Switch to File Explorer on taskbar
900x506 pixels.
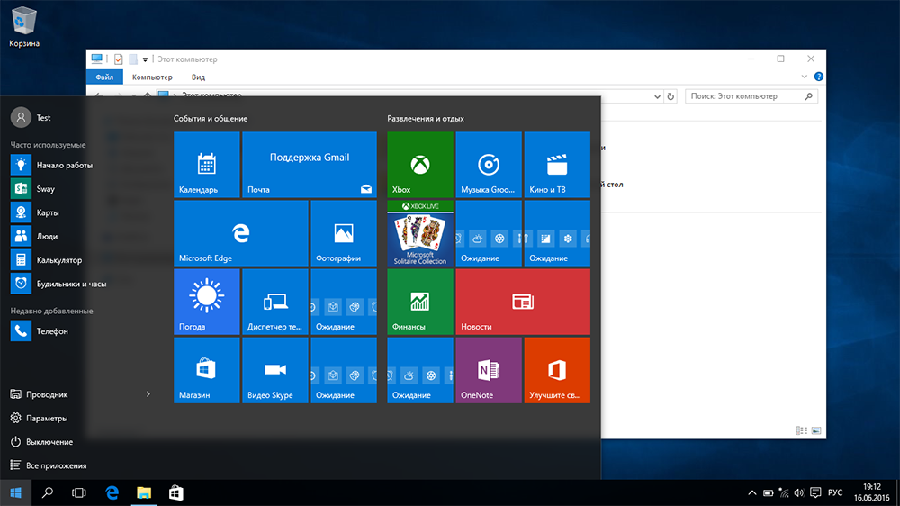pyautogui.click(x=143, y=492)
